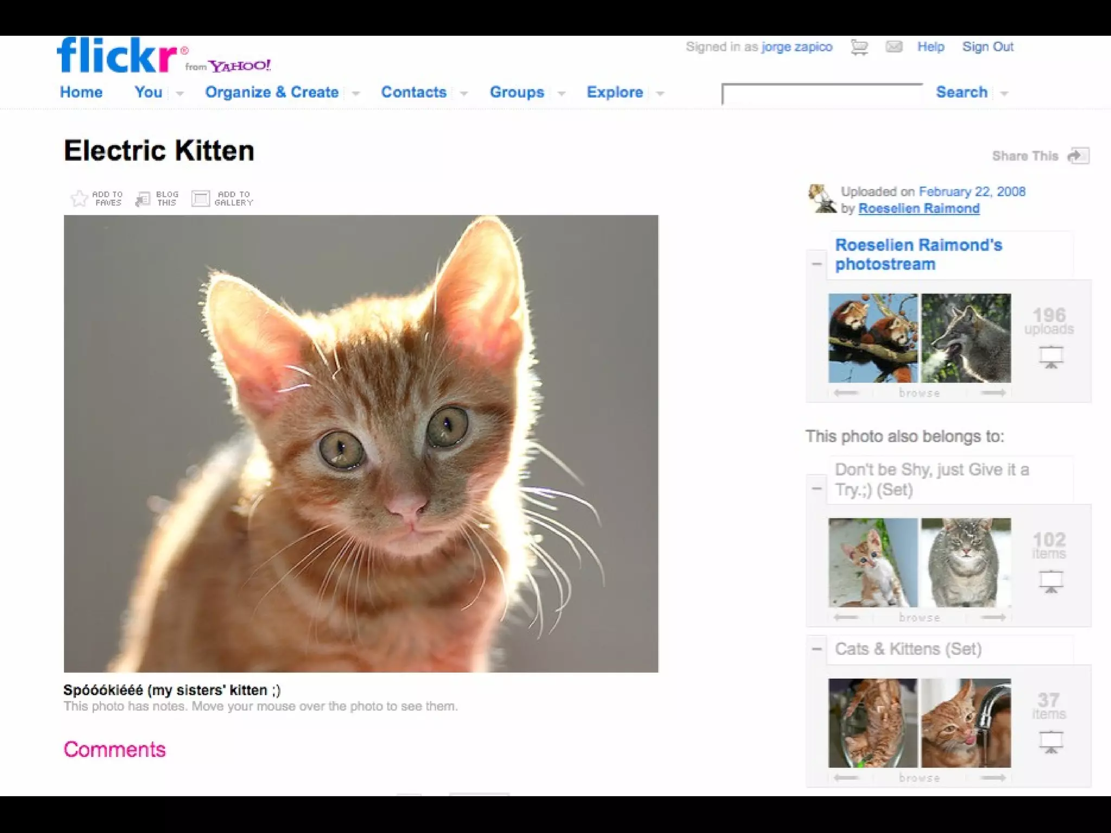Expand the You menu dropdown arrow
Image resolution: width=1111 pixels, height=833 pixels.
pos(180,93)
